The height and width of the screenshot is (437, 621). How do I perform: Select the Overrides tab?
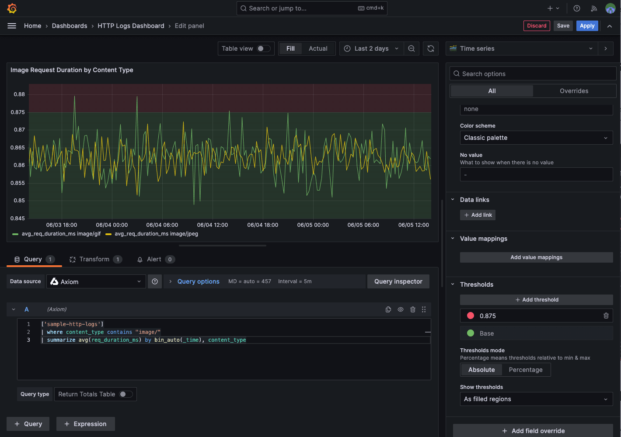(574, 91)
